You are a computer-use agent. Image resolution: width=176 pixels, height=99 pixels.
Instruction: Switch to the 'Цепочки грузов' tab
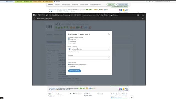click(84, 5)
